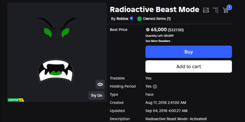Click the Try On button

pyautogui.click(x=97, y=96)
